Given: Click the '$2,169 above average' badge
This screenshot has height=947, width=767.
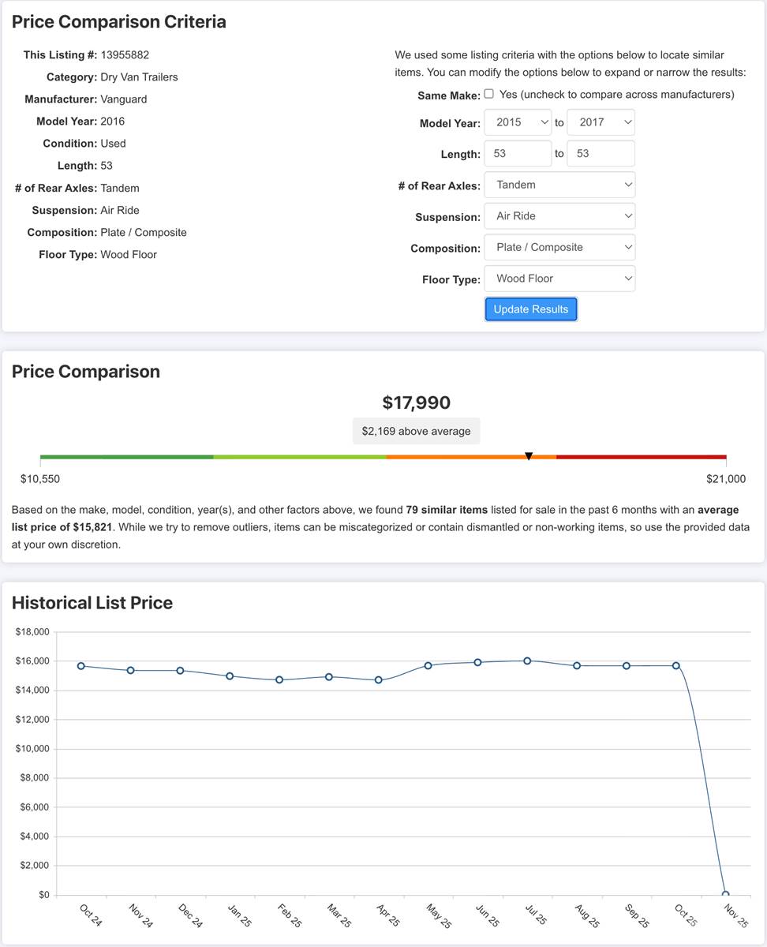Looking at the screenshot, I should point(416,431).
